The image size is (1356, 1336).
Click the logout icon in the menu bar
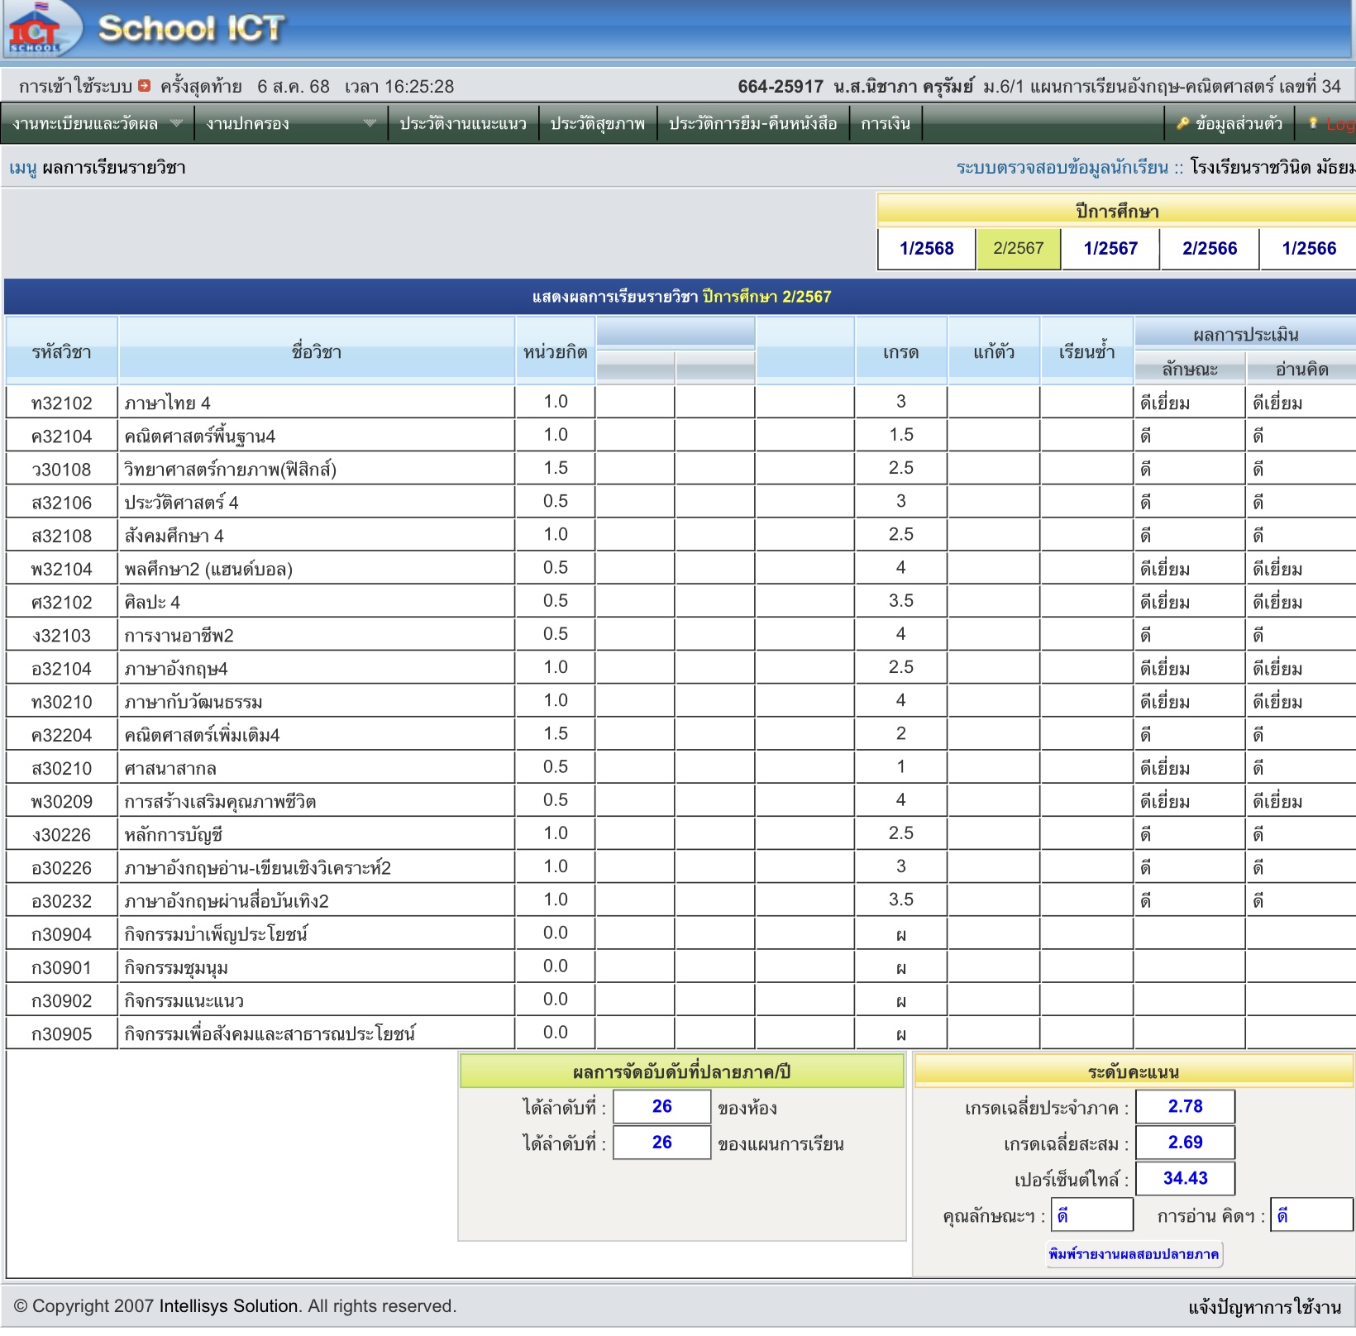point(1313,123)
